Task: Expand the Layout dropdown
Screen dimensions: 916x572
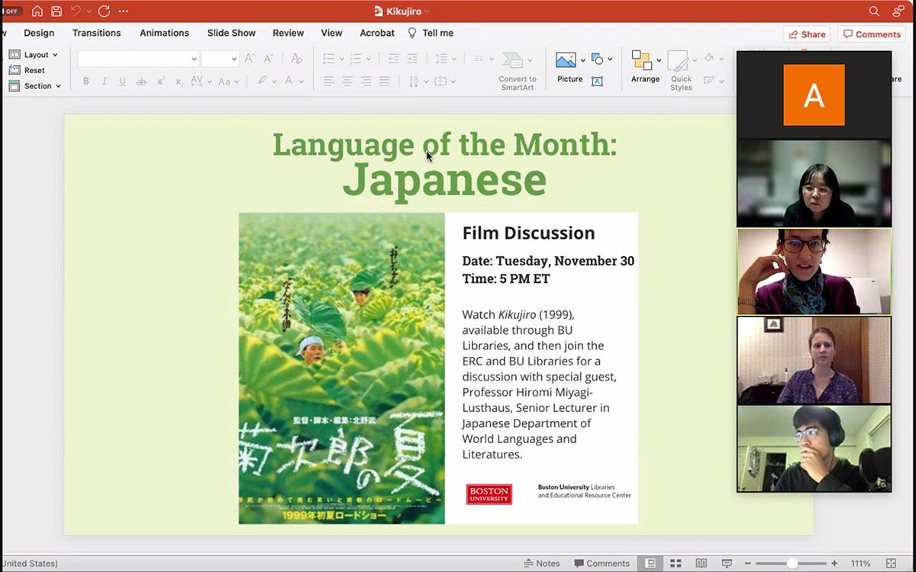Action: pyautogui.click(x=34, y=55)
